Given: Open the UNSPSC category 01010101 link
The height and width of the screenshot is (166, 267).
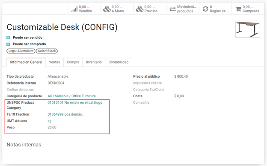Looking at the screenshot, I should coord(75,102).
